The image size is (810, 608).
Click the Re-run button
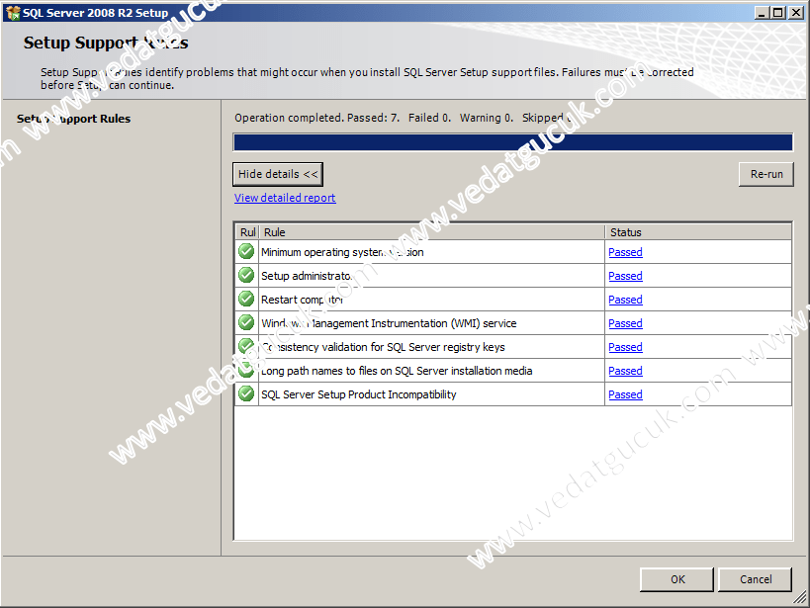pyautogui.click(x=766, y=174)
